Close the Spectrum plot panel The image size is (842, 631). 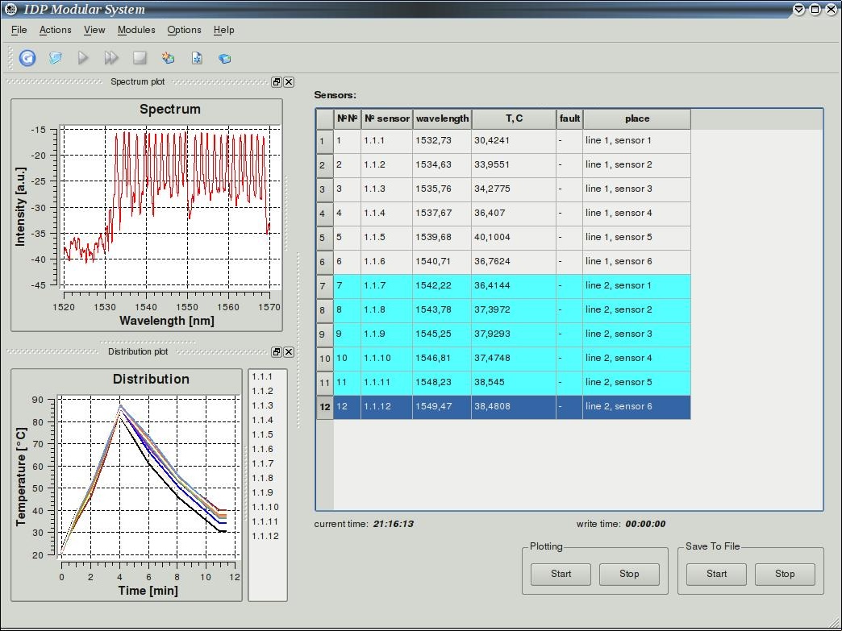(x=289, y=82)
